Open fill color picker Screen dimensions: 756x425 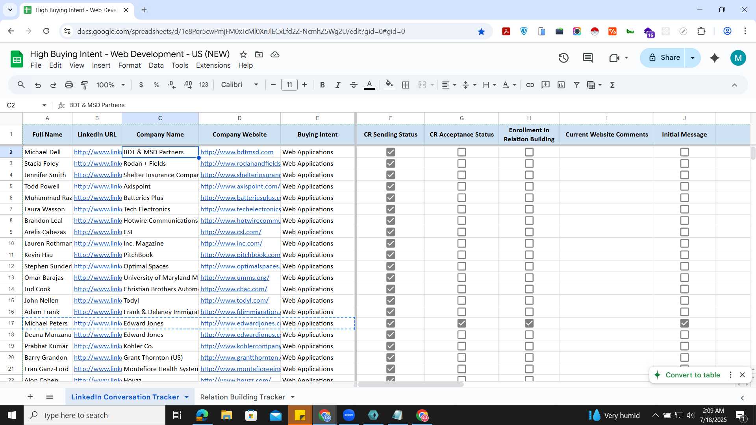pyautogui.click(x=389, y=85)
